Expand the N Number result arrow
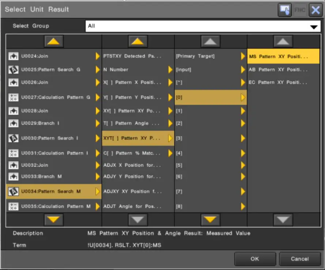Screen dimensions: 325x270 click(x=170, y=70)
